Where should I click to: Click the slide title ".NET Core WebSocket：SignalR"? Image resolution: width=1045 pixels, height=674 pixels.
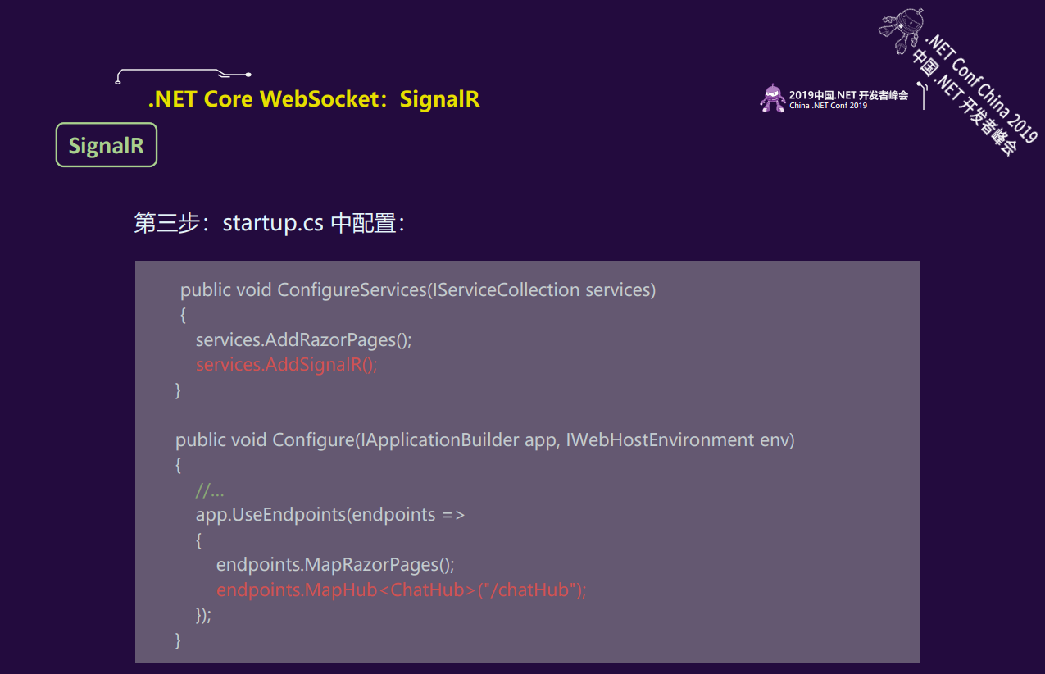[313, 99]
